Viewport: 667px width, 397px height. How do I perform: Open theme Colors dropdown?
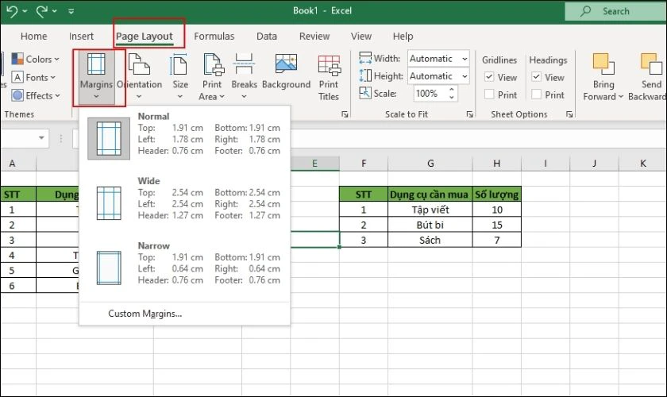[x=36, y=59]
